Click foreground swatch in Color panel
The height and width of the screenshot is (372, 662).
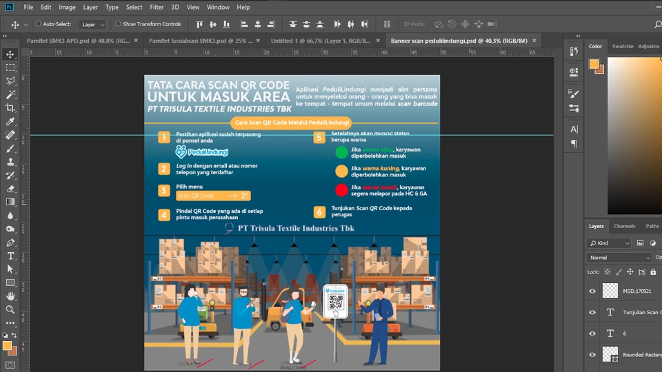click(x=594, y=63)
